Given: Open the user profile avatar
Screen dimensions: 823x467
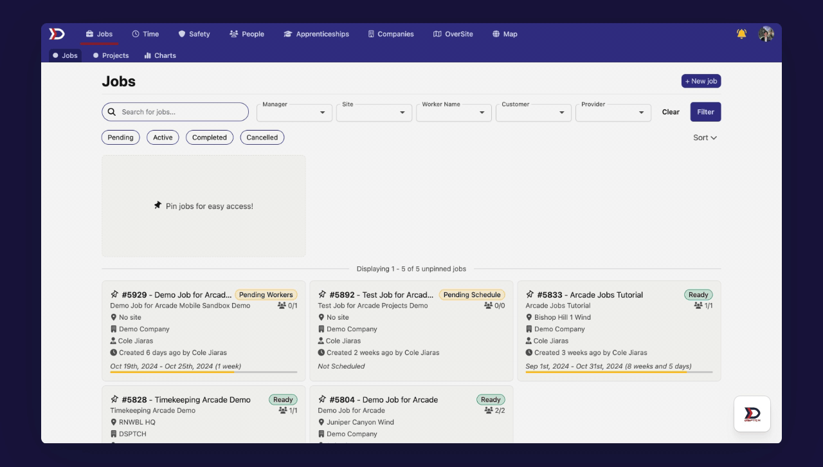Looking at the screenshot, I should [x=766, y=34].
